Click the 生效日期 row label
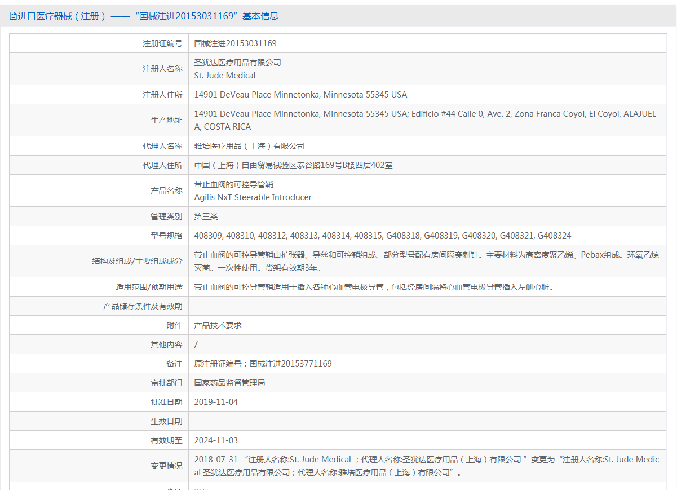This screenshot has width=677, height=490. pos(166,421)
